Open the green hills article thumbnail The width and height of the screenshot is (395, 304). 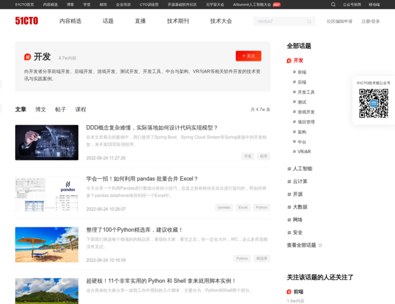47,291
